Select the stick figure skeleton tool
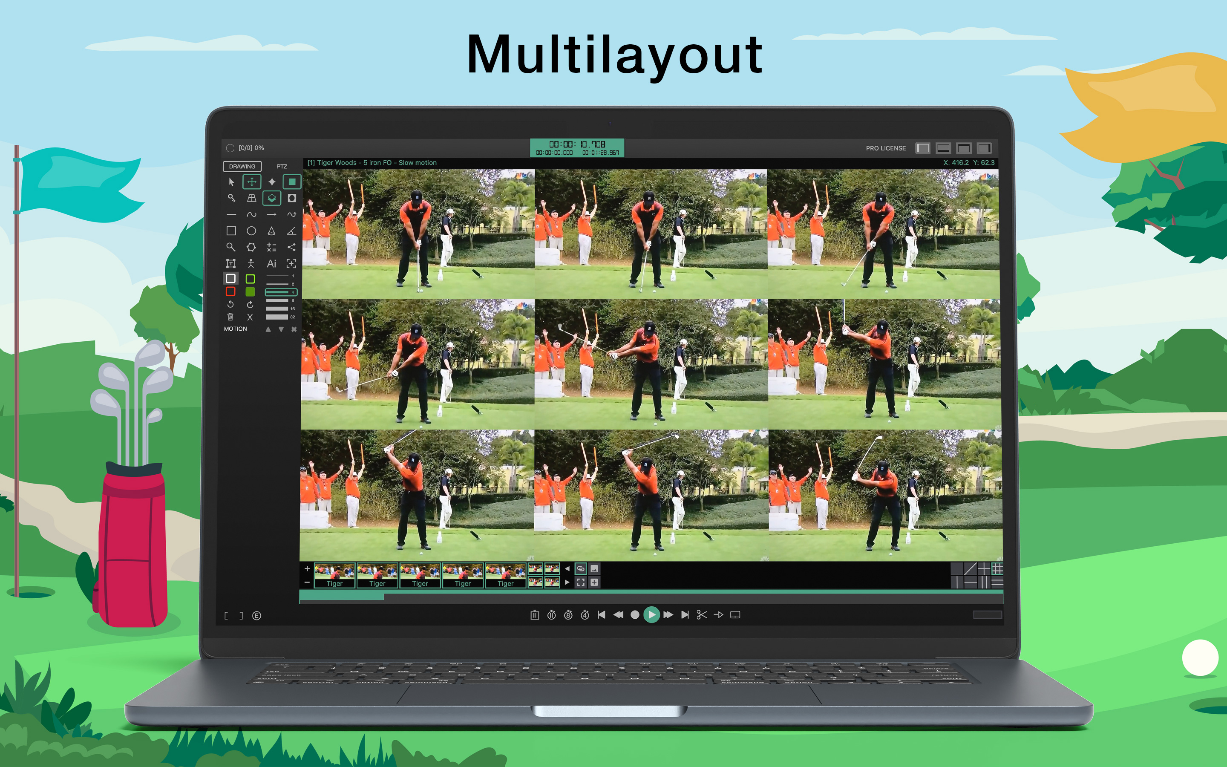Viewport: 1227px width, 767px height. [x=251, y=263]
